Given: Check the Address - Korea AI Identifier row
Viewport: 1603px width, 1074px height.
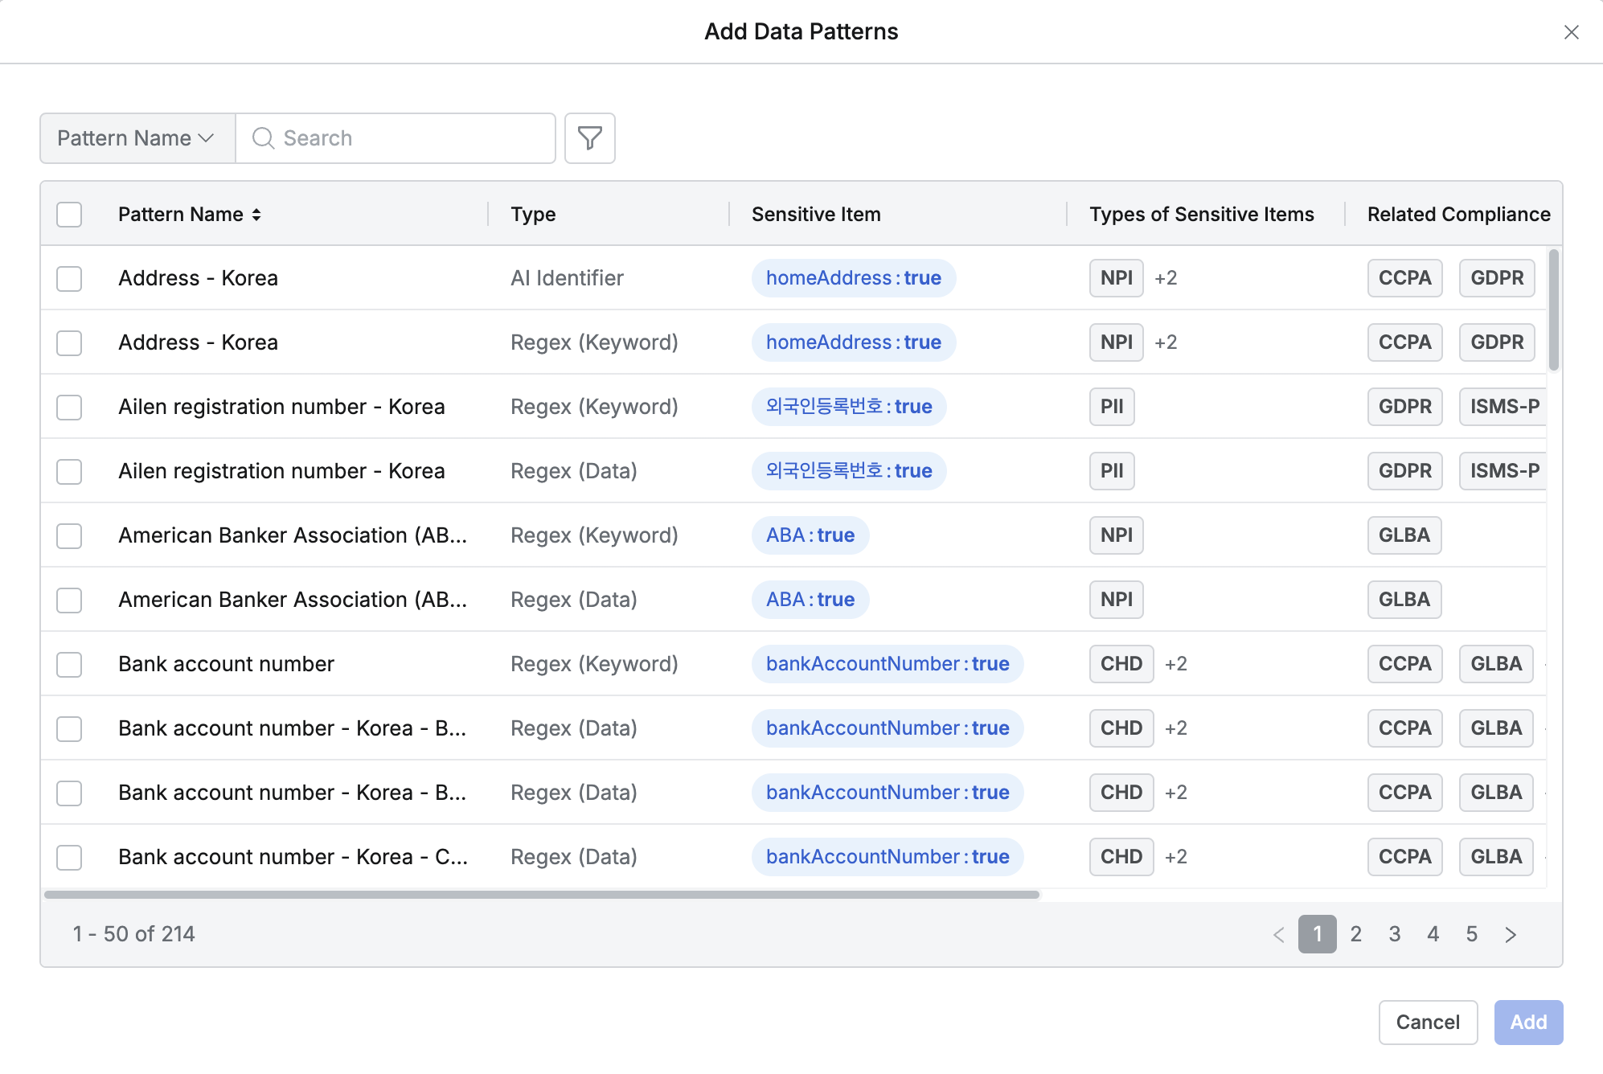Looking at the screenshot, I should (x=69, y=278).
